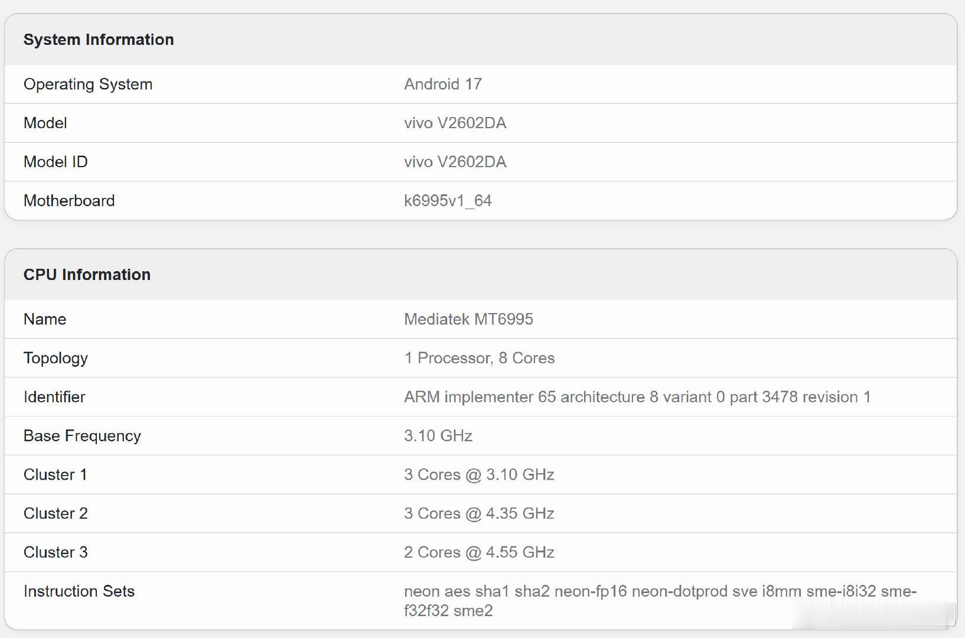Select the "Instruction Sets" label
The height and width of the screenshot is (638, 965).
tap(79, 591)
